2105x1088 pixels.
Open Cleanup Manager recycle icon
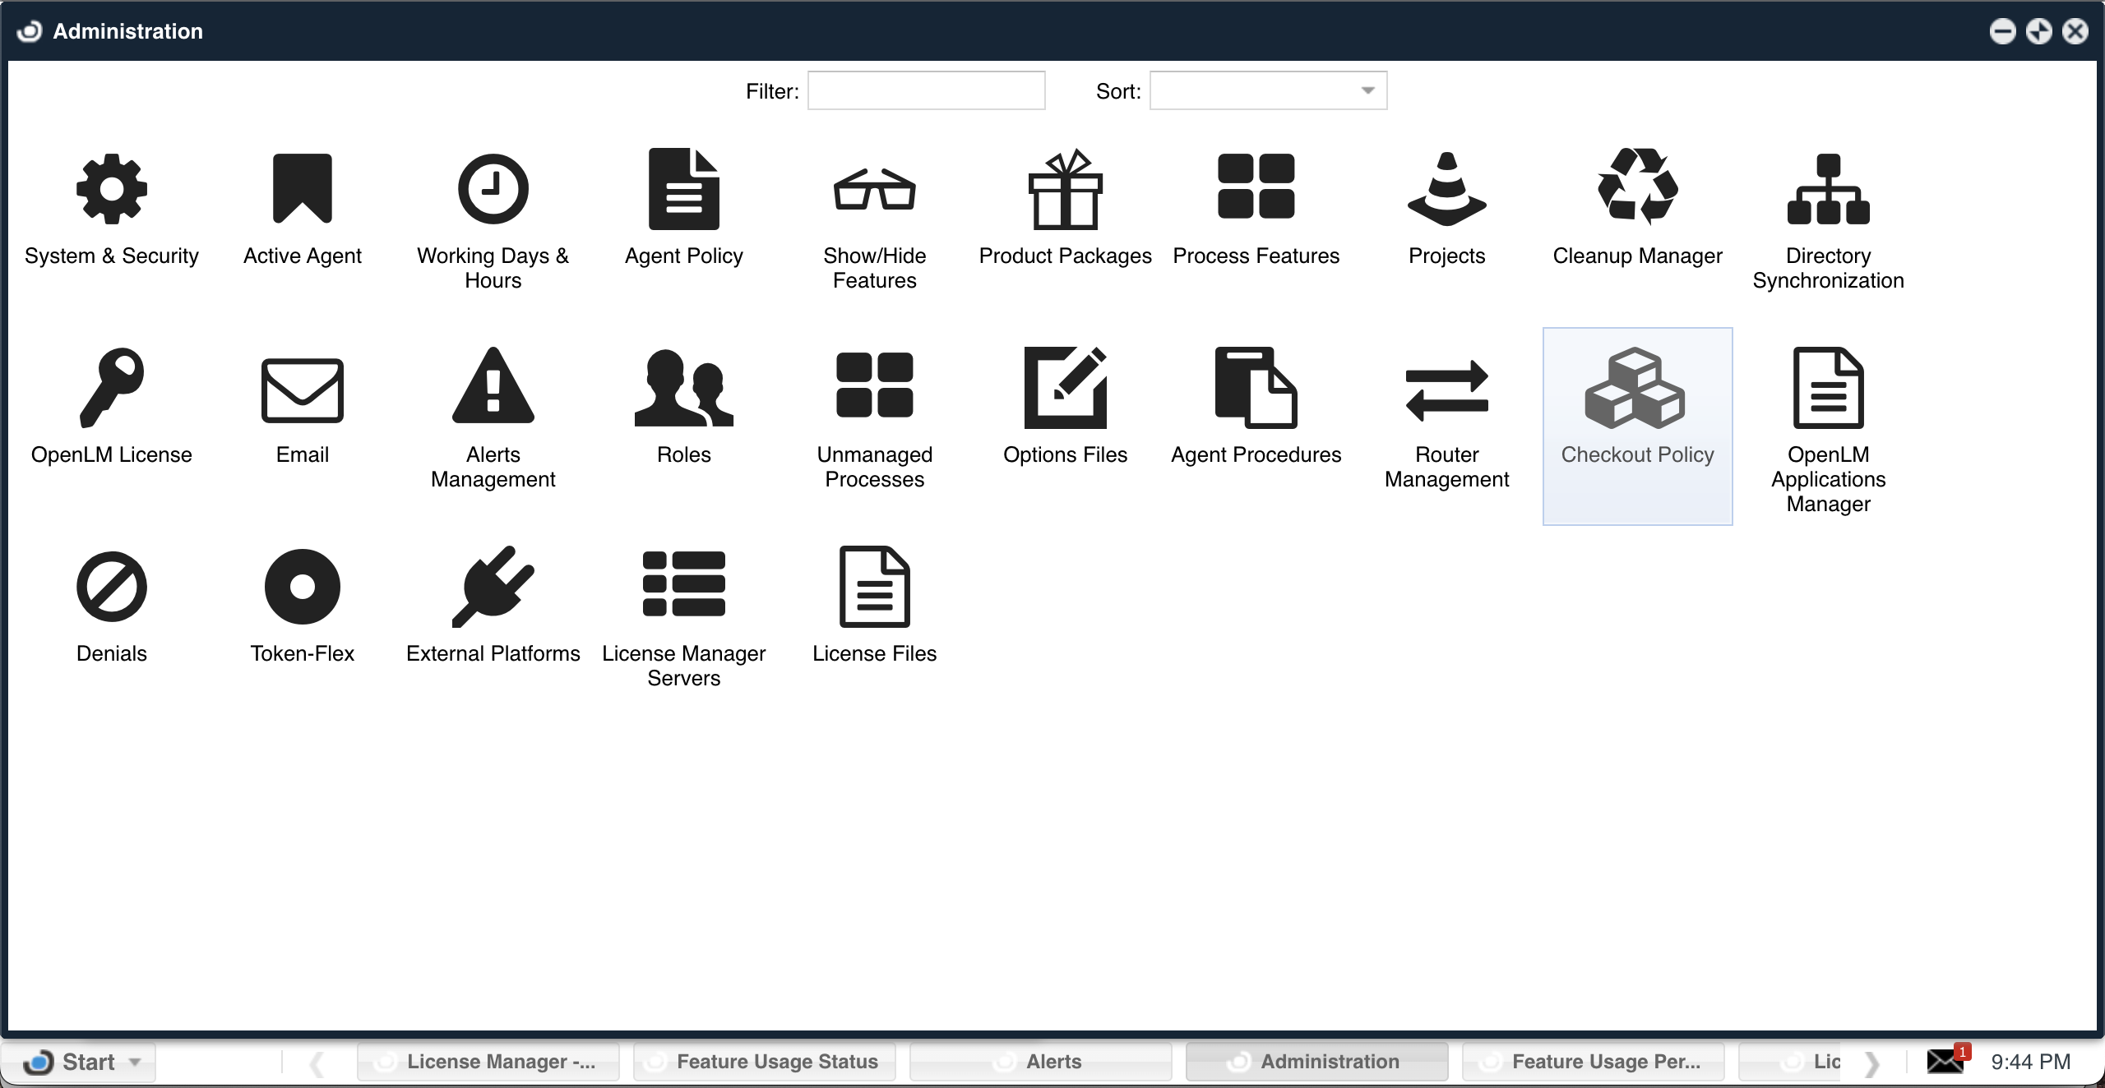click(x=1637, y=189)
